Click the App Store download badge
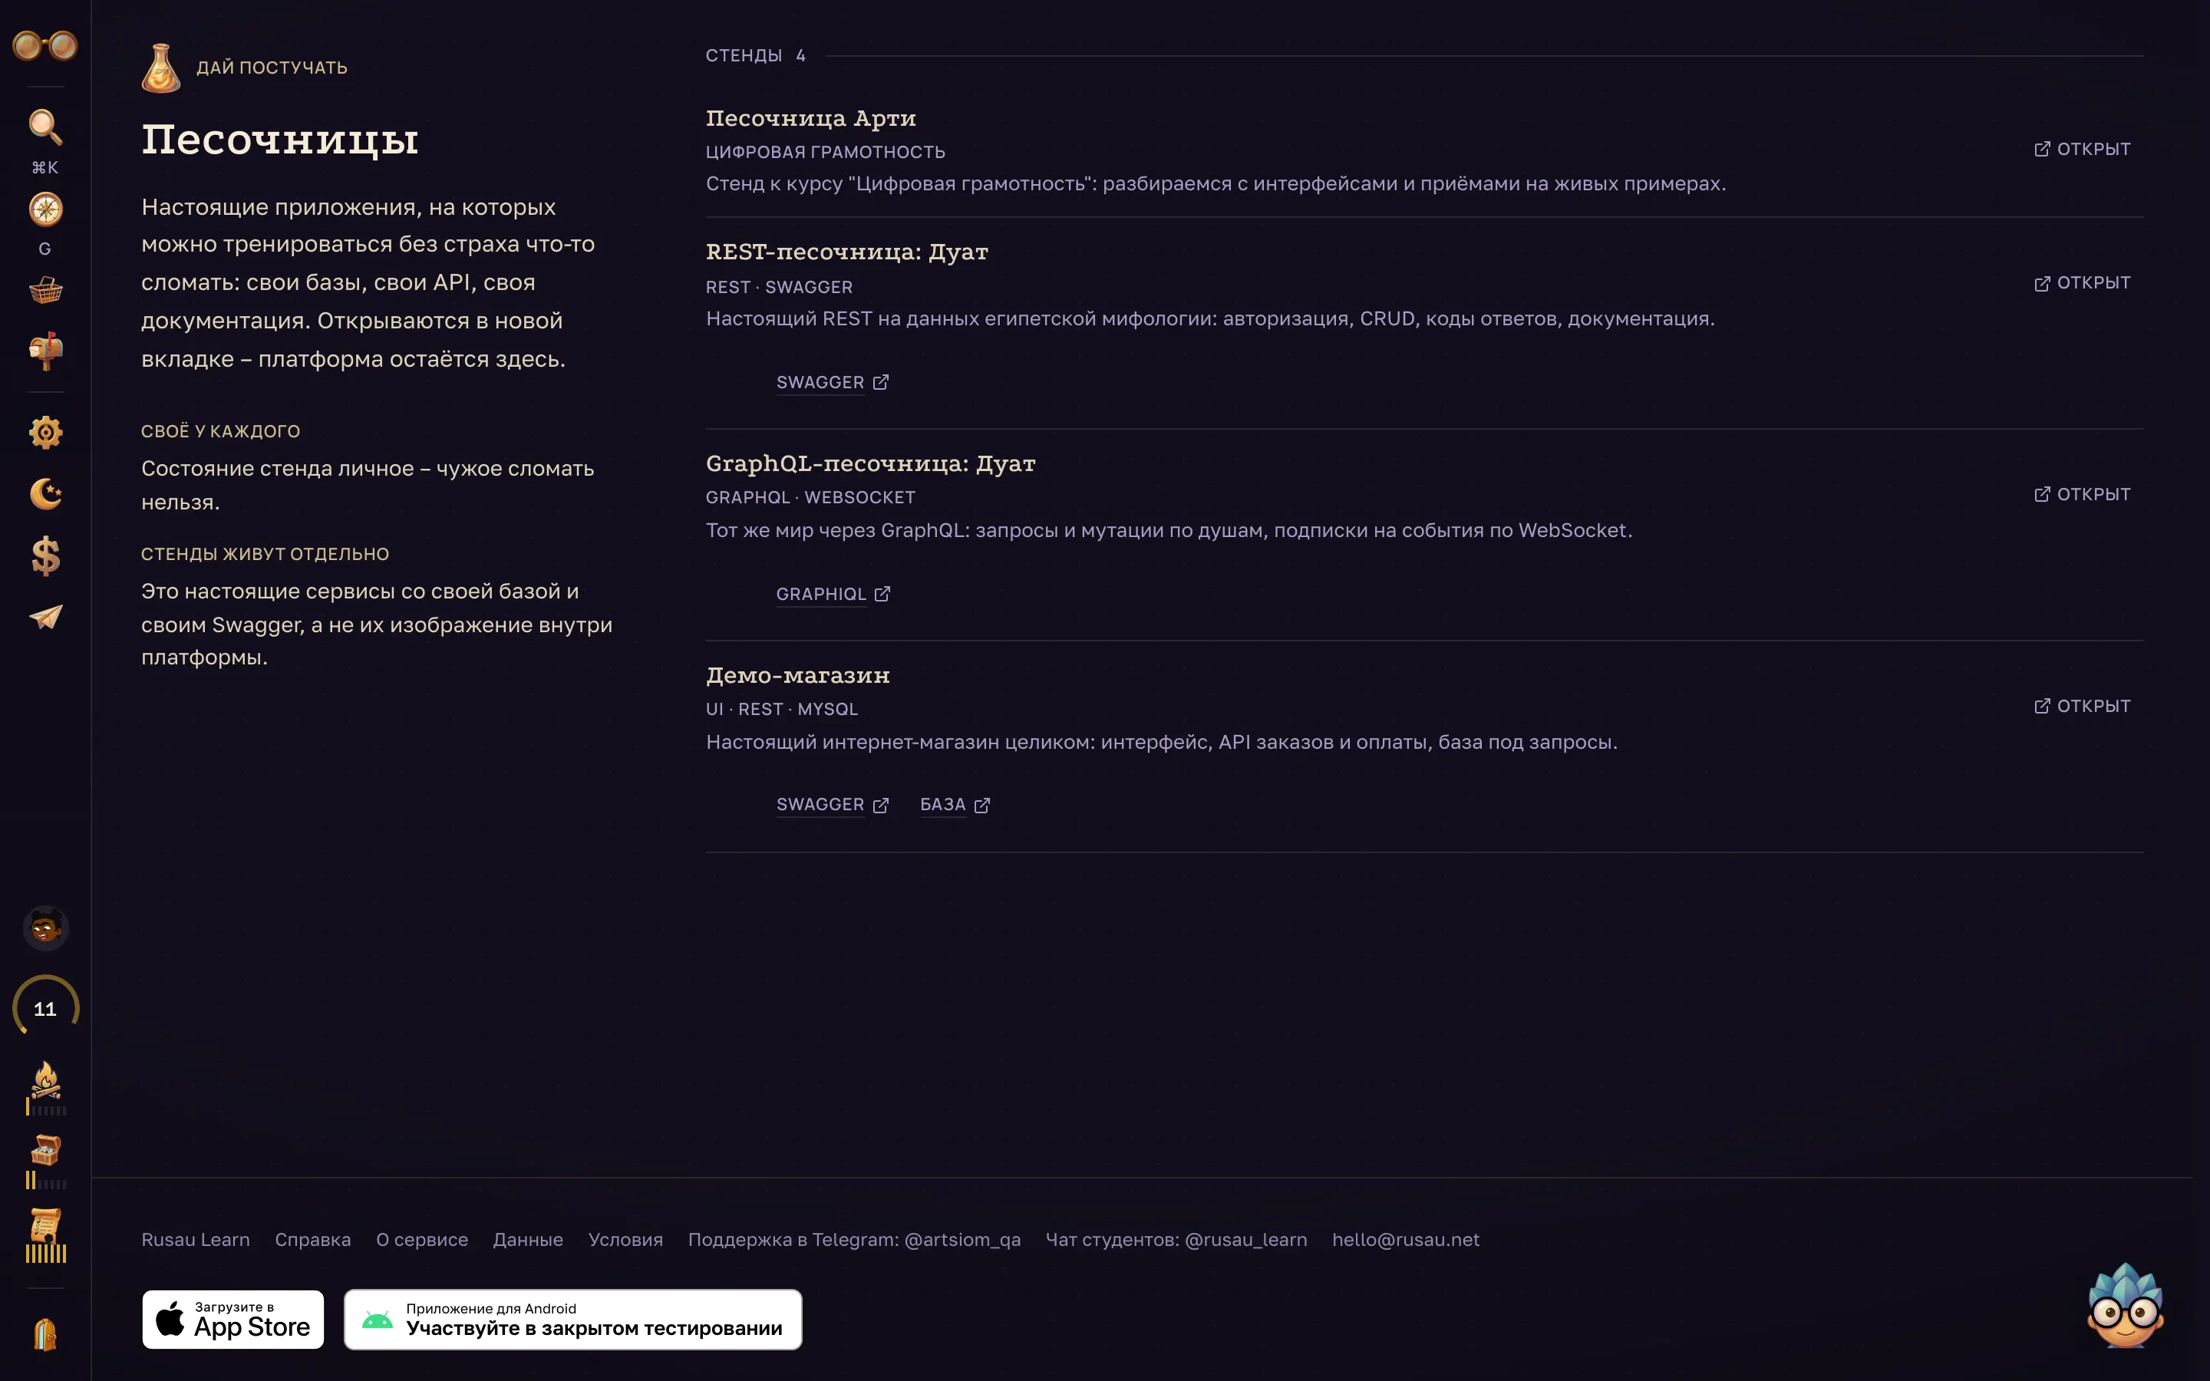This screenshot has width=2210, height=1381. click(x=233, y=1320)
